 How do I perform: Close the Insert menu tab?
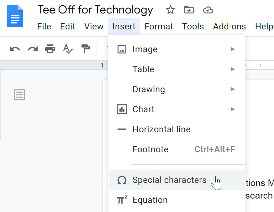tap(124, 27)
